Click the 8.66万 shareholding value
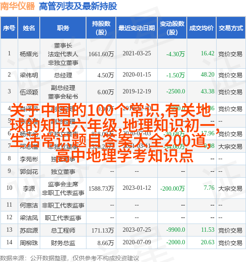246x262 pixels. click(x=105, y=243)
